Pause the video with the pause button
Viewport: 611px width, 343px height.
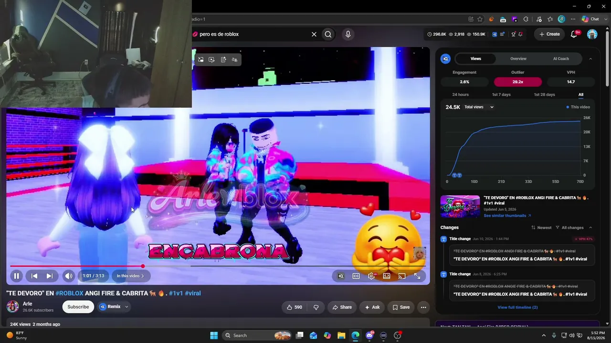pyautogui.click(x=16, y=276)
